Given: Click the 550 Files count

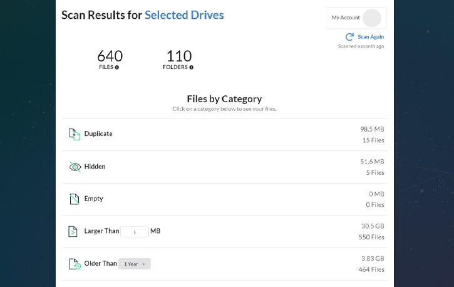Looking at the screenshot, I should point(371,237).
